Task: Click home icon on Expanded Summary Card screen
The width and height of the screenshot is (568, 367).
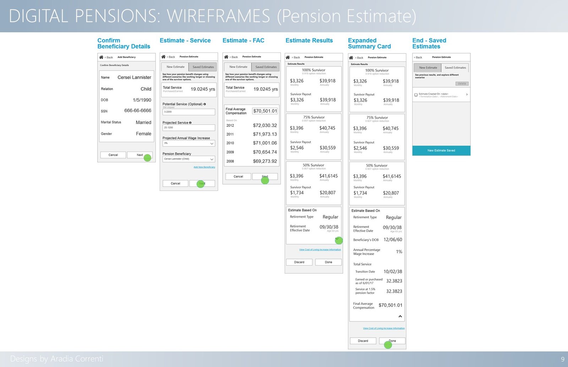Action: (351, 57)
